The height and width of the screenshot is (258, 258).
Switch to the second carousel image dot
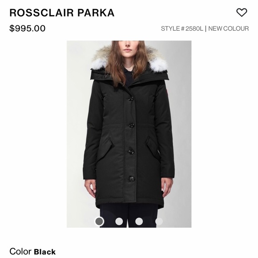[x=119, y=221]
